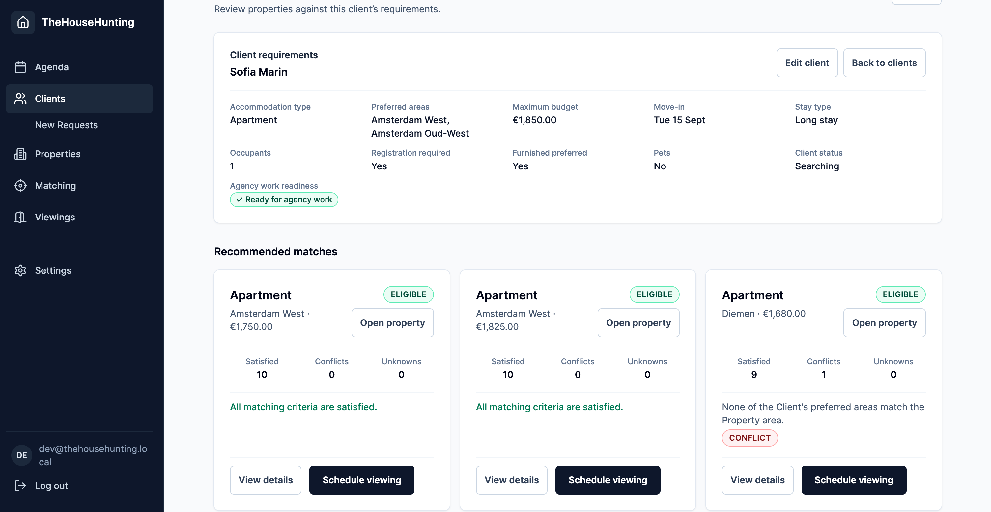991x512 pixels.
Task: Go to the Properties section
Action: coord(79,154)
